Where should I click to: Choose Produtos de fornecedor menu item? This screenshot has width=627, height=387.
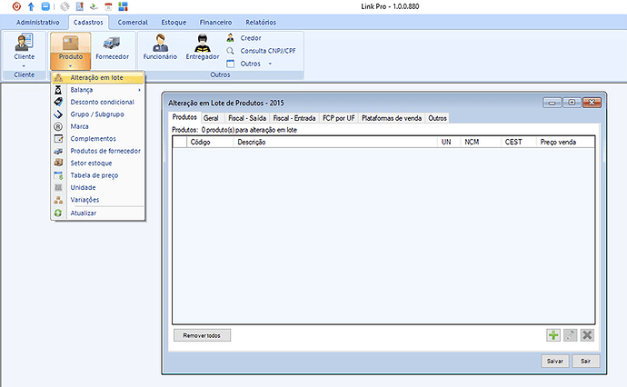98,151
